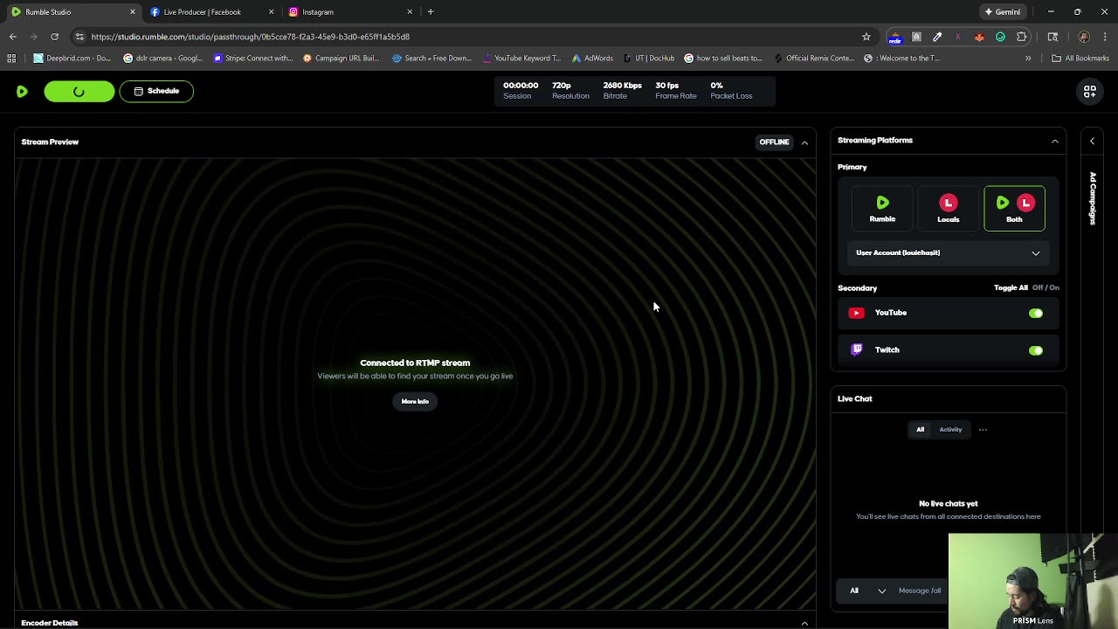Open the All Bookmarks folder

pos(1080,59)
